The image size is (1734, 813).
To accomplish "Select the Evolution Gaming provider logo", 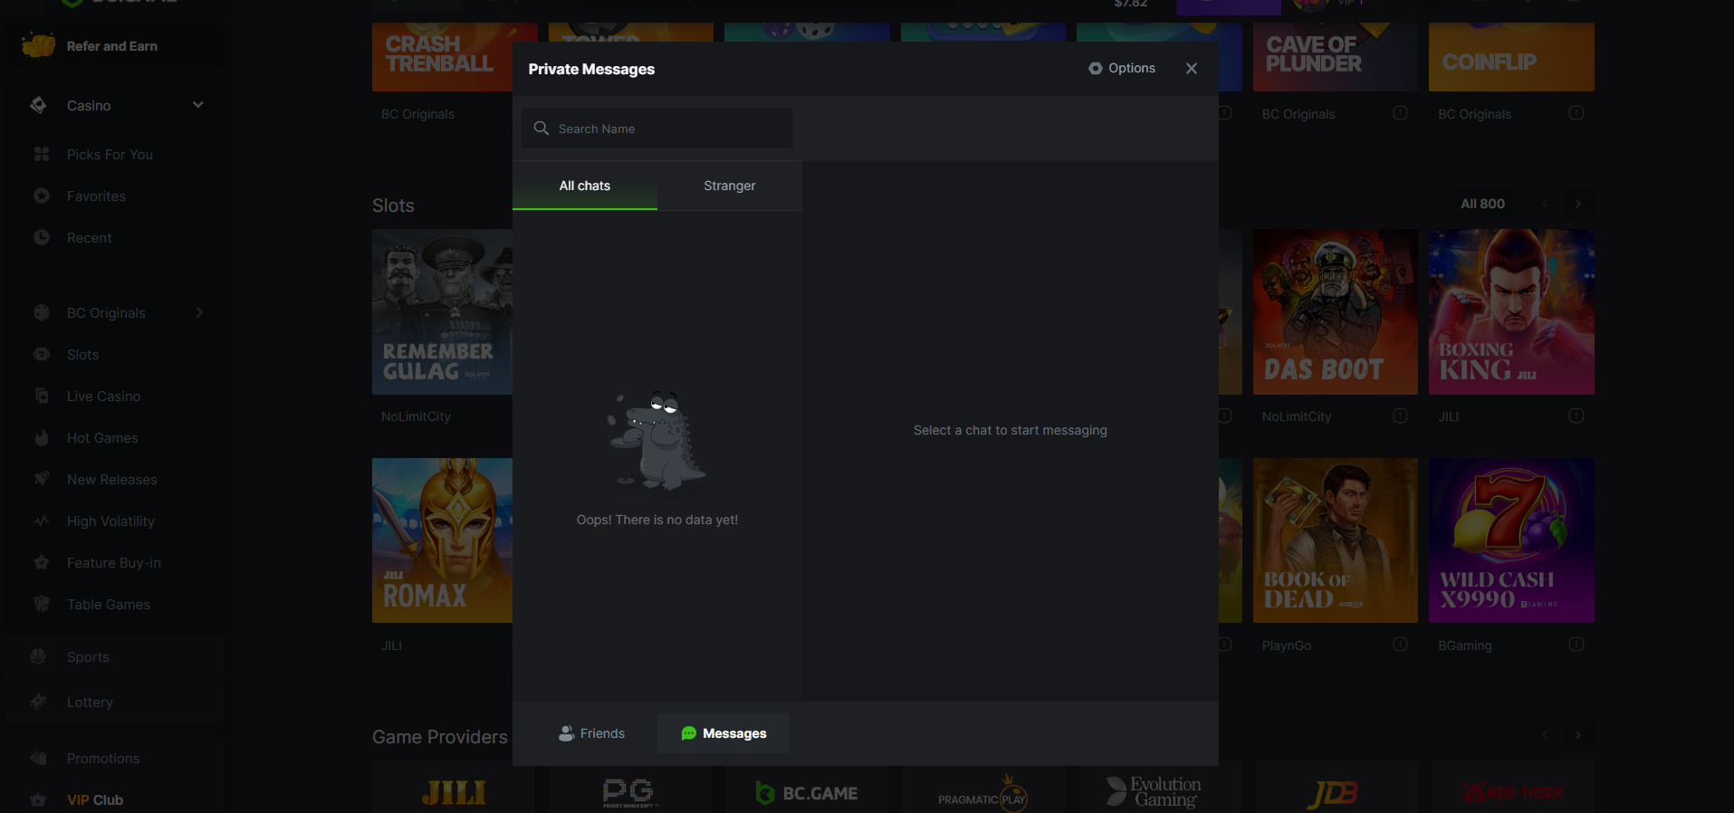I will (1154, 791).
